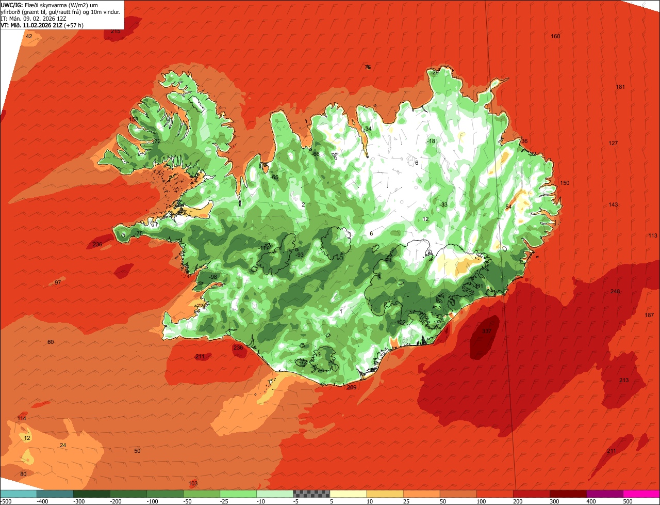Pick the legend swatch between -200 and -100
The width and height of the screenshot is (660, 505).
pos(128,494)
